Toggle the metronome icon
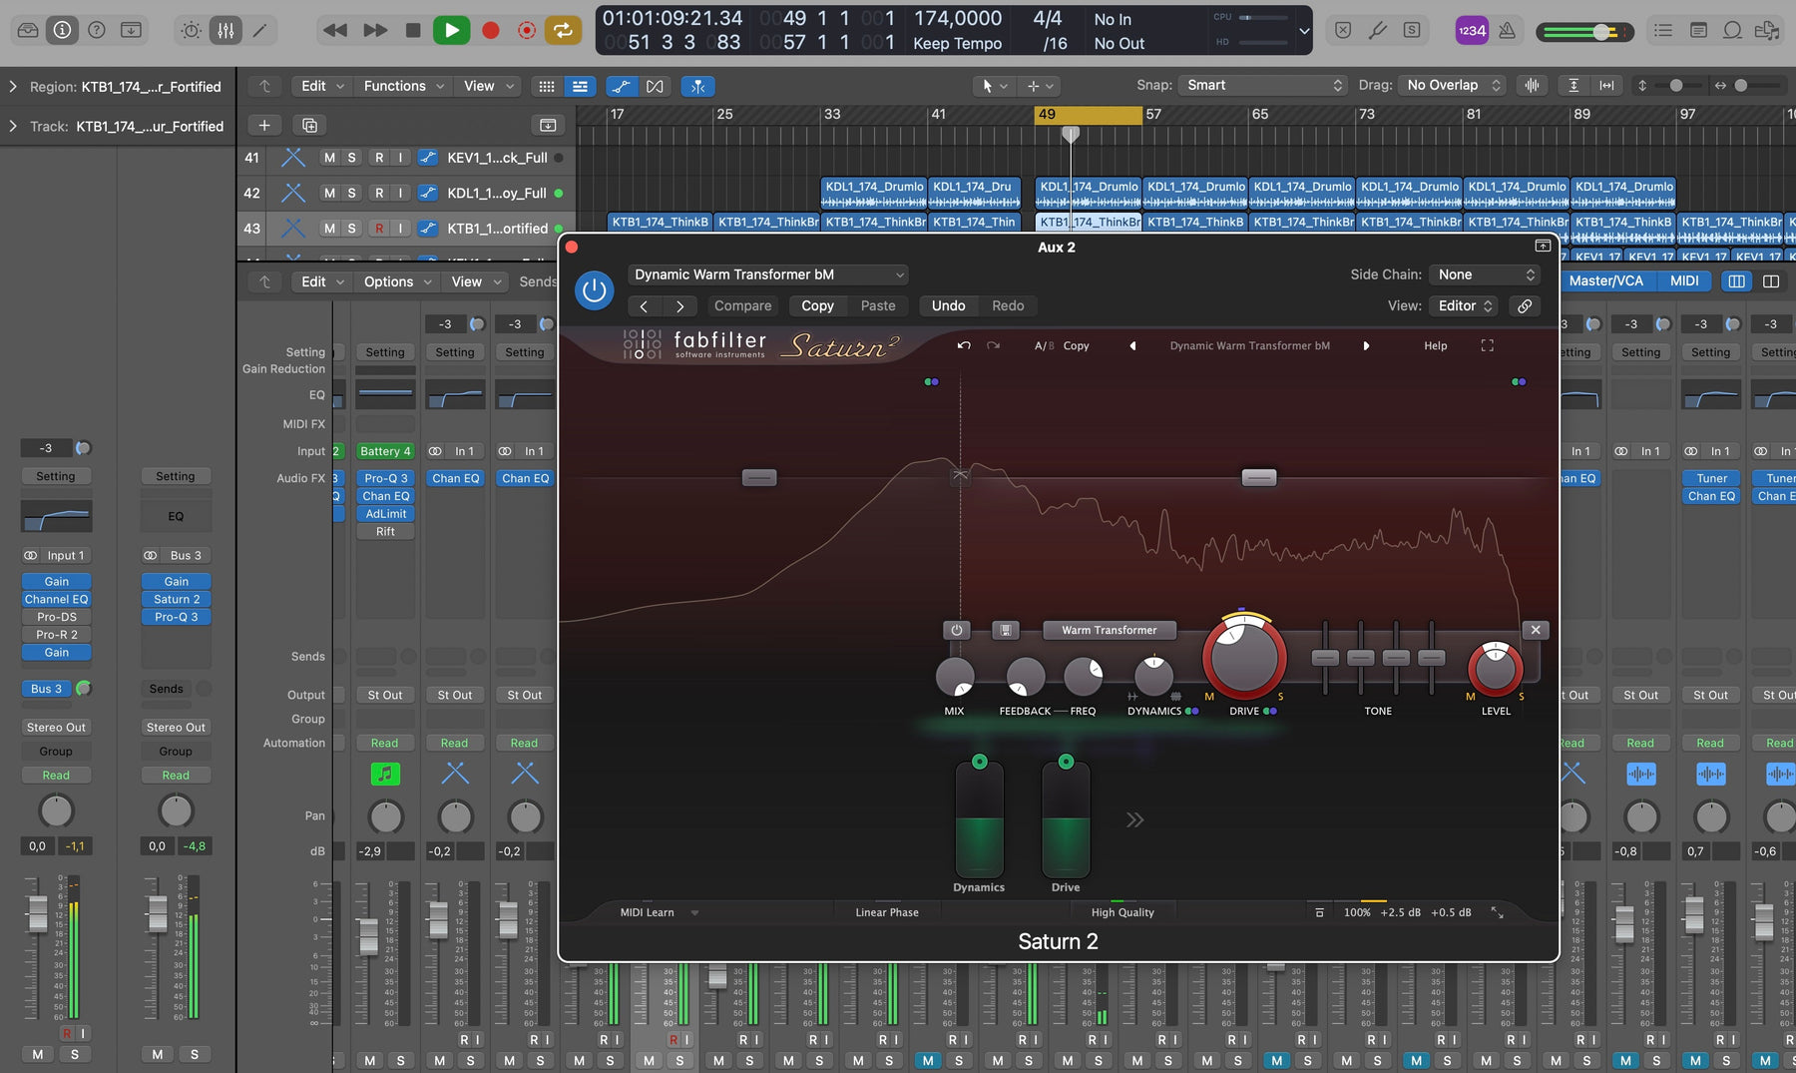The height and width of the screenshot is (1073, 1796). pyautogui.click(x=1508, y=30)
